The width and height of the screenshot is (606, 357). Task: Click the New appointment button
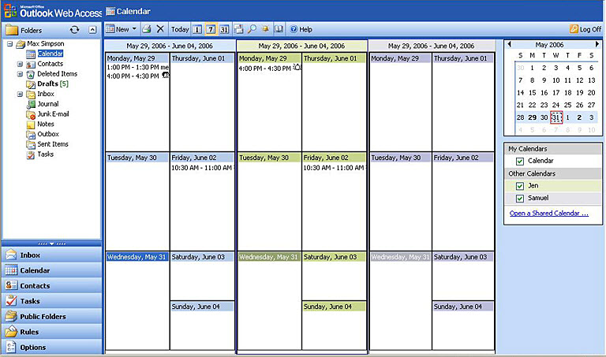pyautogui.click(x=118, y=29)
